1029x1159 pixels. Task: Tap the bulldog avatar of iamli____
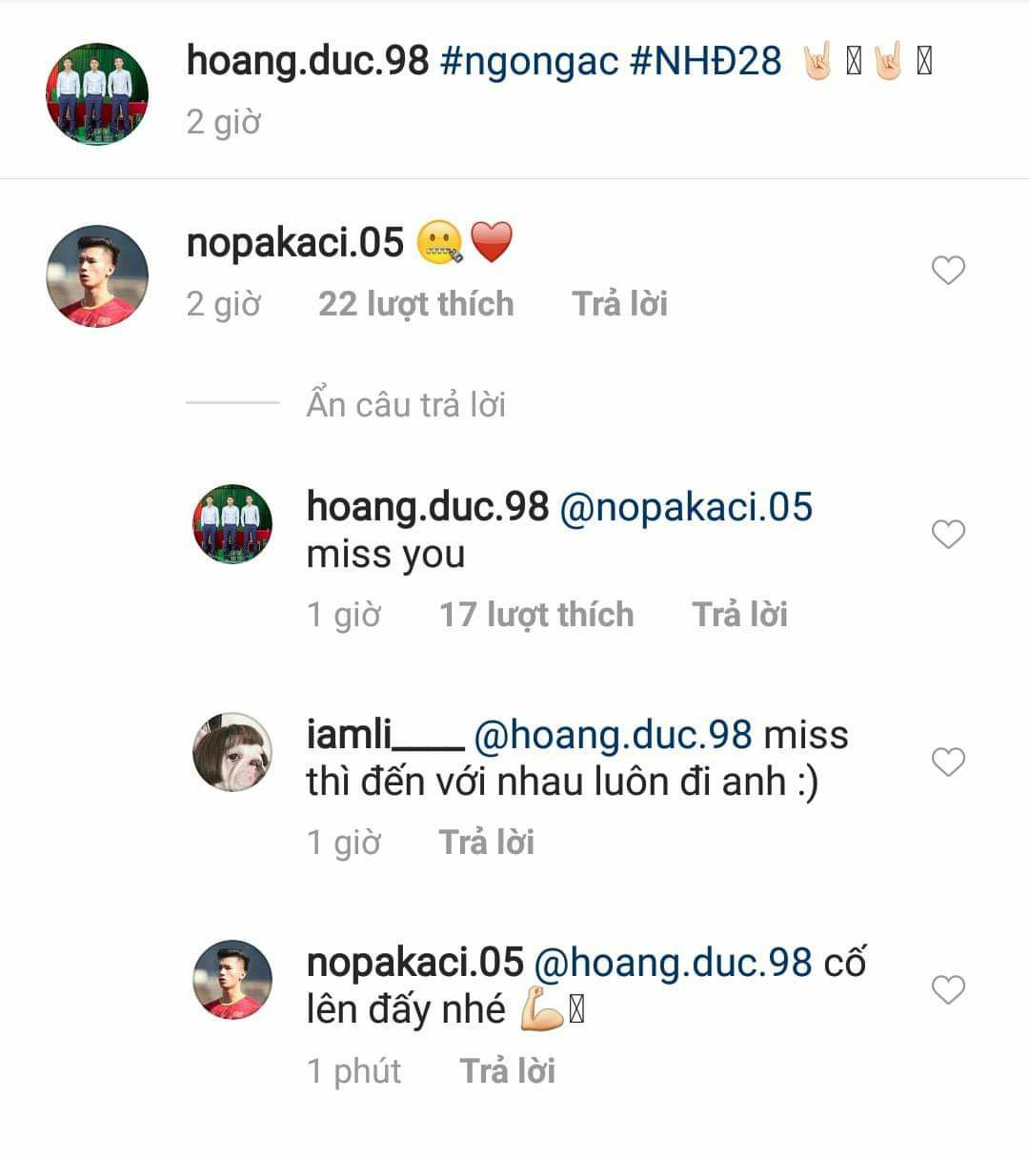(x=232, y=752)
